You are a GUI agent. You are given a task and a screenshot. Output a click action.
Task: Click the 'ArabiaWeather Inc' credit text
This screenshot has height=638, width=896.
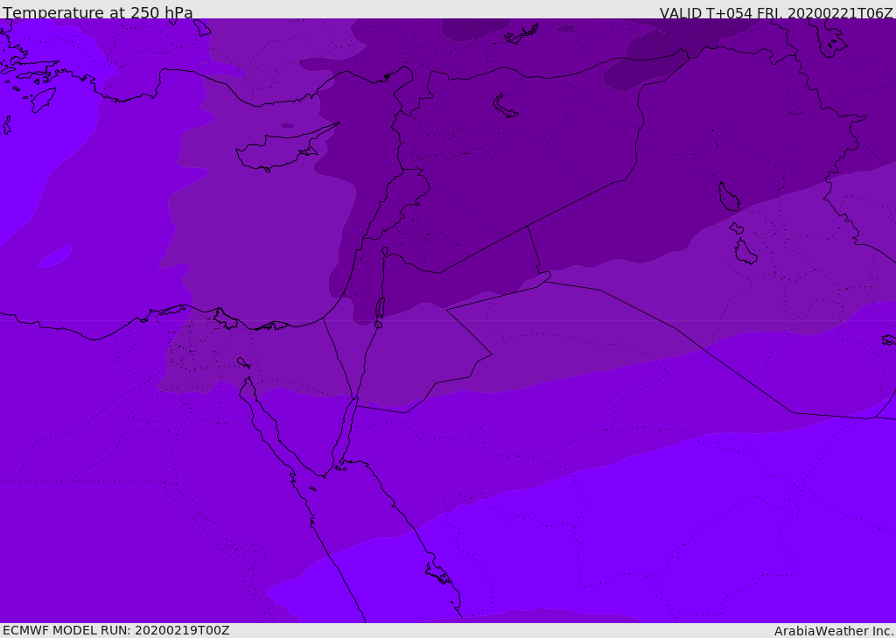tap(833, 631)
